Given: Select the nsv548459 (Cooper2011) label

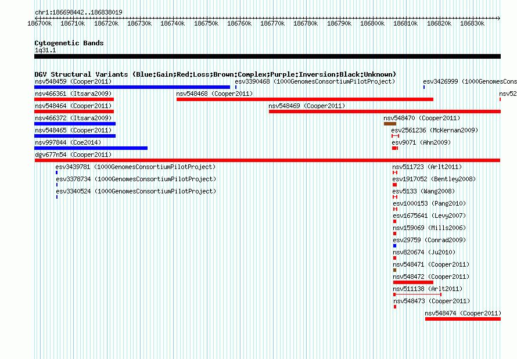Looking at the screenshot, I should (x=73, y=81).
